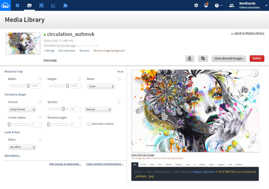The image size is (269, 189).
Task: Select the Python code tab
Action: pyautogui.click(x=168, y=165)
